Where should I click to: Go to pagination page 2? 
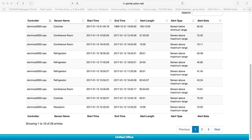tap(202, 129)
